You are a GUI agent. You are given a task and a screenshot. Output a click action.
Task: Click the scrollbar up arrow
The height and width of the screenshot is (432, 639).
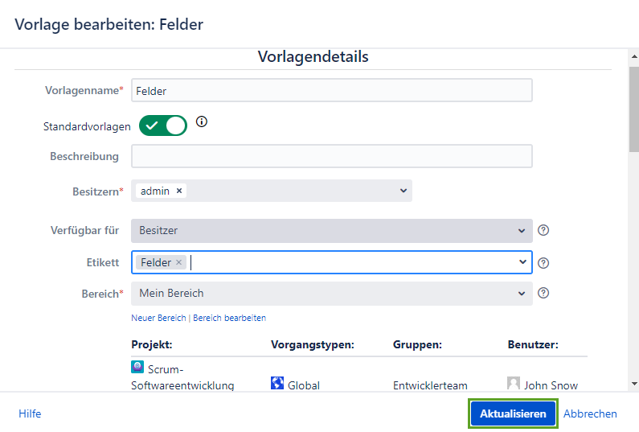(634, 56)
